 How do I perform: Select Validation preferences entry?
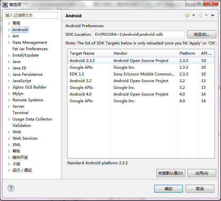(x=22, y=126)
